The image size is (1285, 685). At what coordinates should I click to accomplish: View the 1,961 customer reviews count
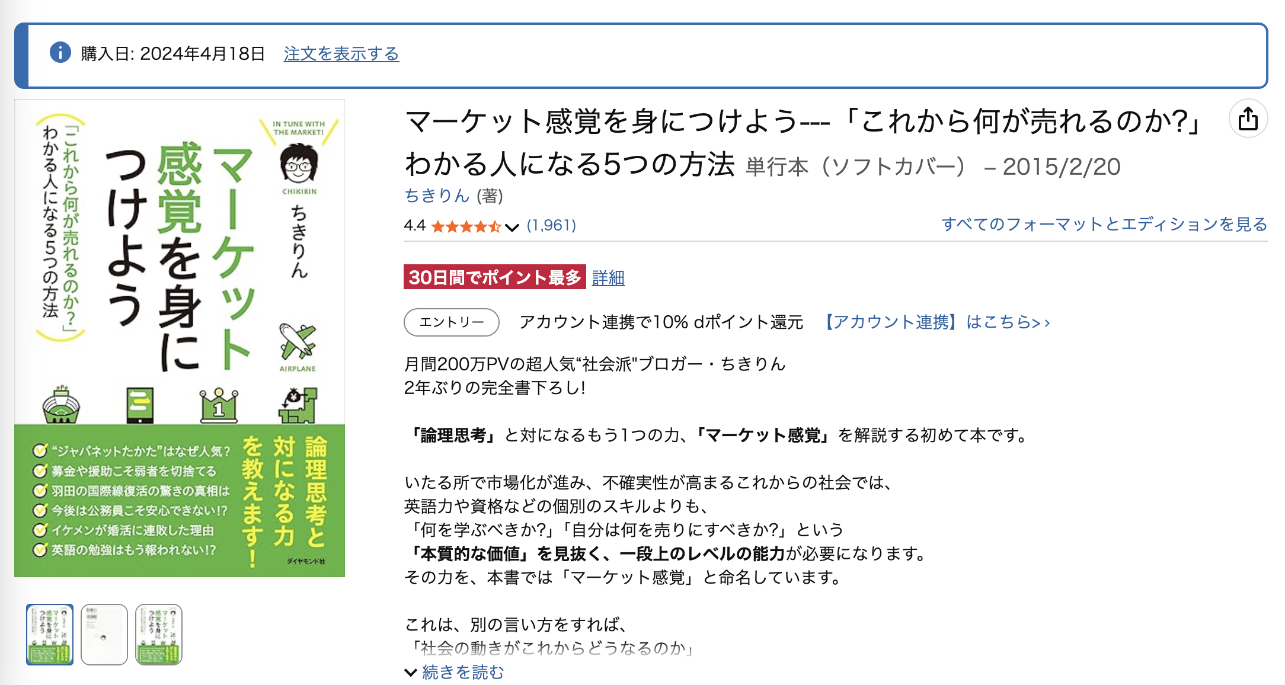[551, 226]
